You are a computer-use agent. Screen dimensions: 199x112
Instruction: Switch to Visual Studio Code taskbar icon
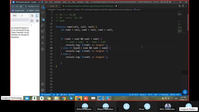click(100, 98)
